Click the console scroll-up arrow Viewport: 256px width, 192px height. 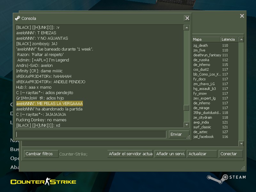(186, 28)
